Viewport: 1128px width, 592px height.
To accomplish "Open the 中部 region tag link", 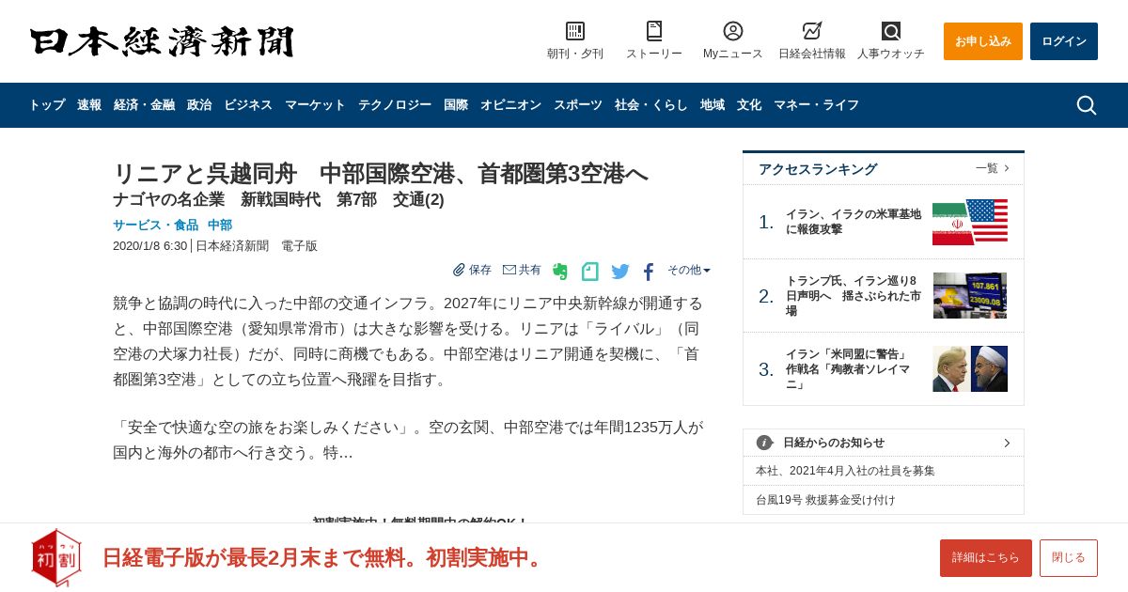I will pyautogui.click(x=220, y=226).
